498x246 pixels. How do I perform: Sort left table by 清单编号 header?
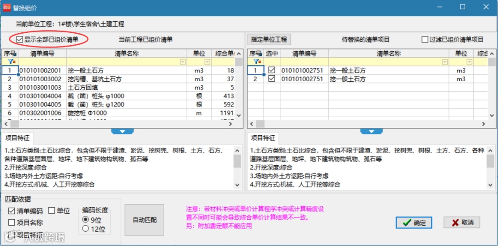click(42, 53)
